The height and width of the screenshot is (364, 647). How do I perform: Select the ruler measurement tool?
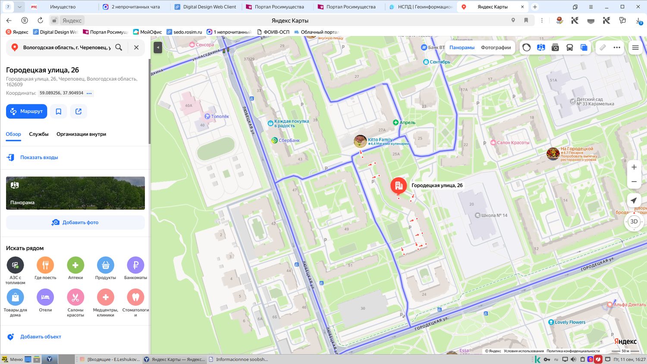pyautogui.click(x=603, y=47)
